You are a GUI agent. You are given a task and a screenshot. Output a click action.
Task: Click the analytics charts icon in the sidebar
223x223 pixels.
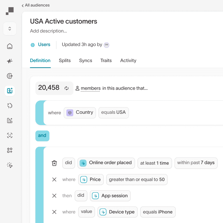(10, 121)
